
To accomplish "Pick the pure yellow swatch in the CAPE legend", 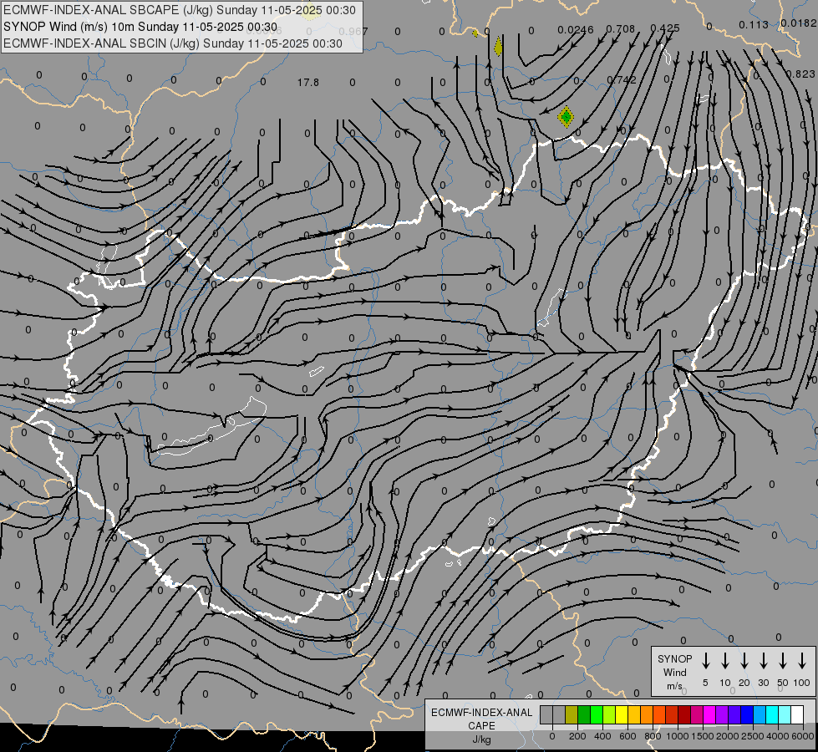I will tap(622, 714).
